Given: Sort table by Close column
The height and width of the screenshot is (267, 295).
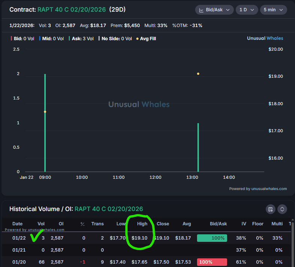Looking at the screenshot, I should [163, 224].
